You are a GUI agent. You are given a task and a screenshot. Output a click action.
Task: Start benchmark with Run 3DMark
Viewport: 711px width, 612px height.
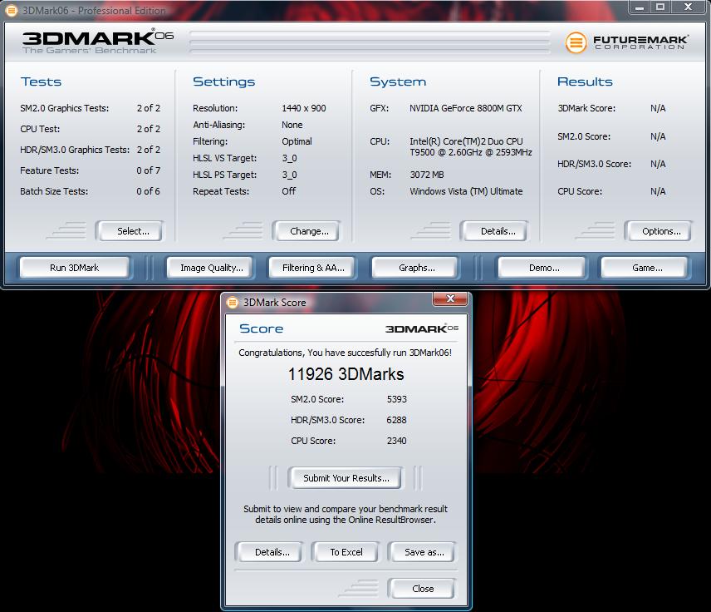pos(75,268)
